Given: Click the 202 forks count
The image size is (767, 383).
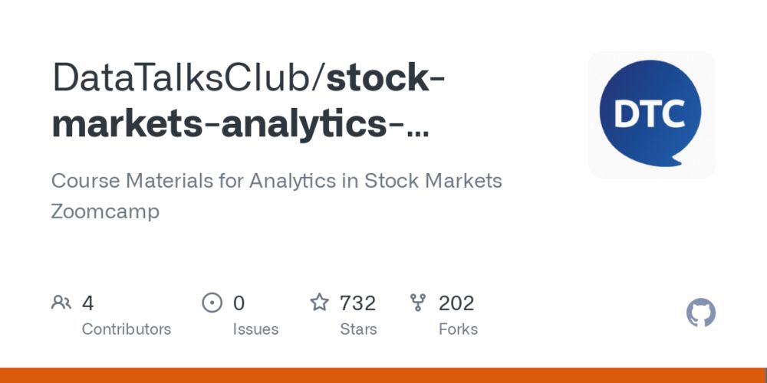Looking at the screenshot, I should tap(456, 303).
